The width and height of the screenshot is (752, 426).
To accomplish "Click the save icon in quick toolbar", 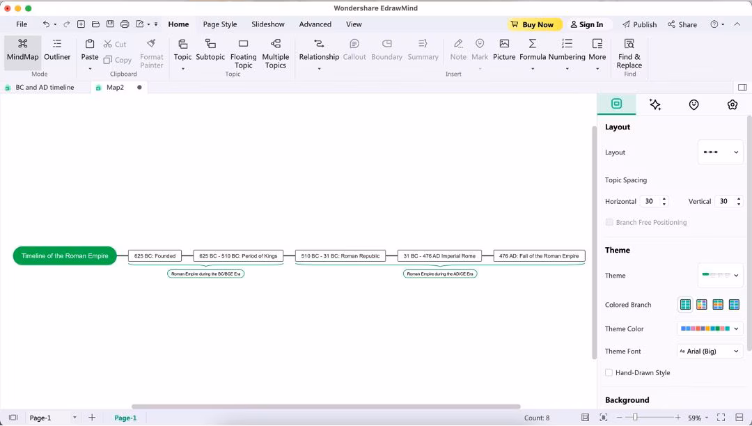I will (110, 24).
